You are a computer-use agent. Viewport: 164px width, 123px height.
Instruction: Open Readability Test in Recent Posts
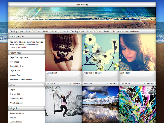tap(17, 66)
